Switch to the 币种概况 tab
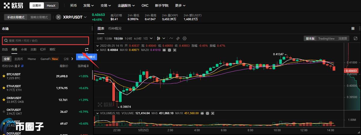Viewport: 361px width, 135px height. click(x=115, y=28)
